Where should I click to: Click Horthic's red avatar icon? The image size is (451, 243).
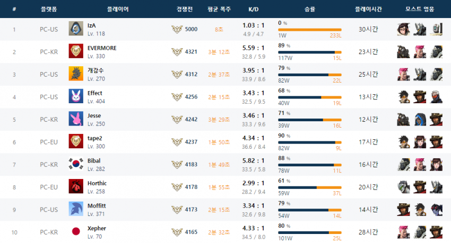[x=76, y=186]
